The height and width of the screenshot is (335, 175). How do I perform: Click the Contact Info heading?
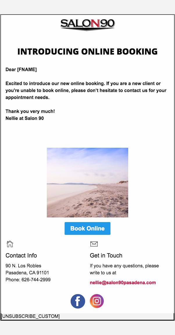21,255
